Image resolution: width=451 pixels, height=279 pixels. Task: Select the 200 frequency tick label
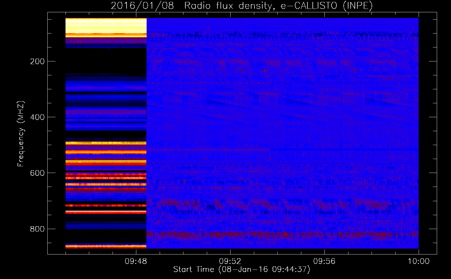37,61
